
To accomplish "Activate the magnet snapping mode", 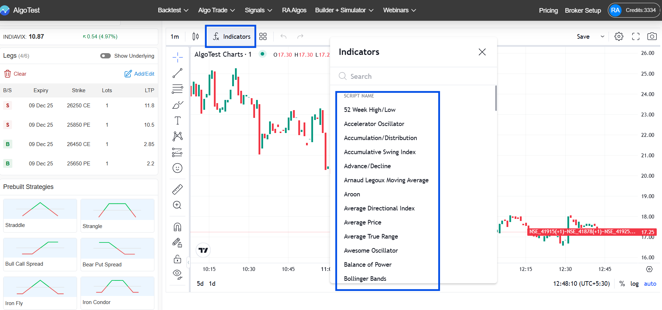I will (177, 227).
